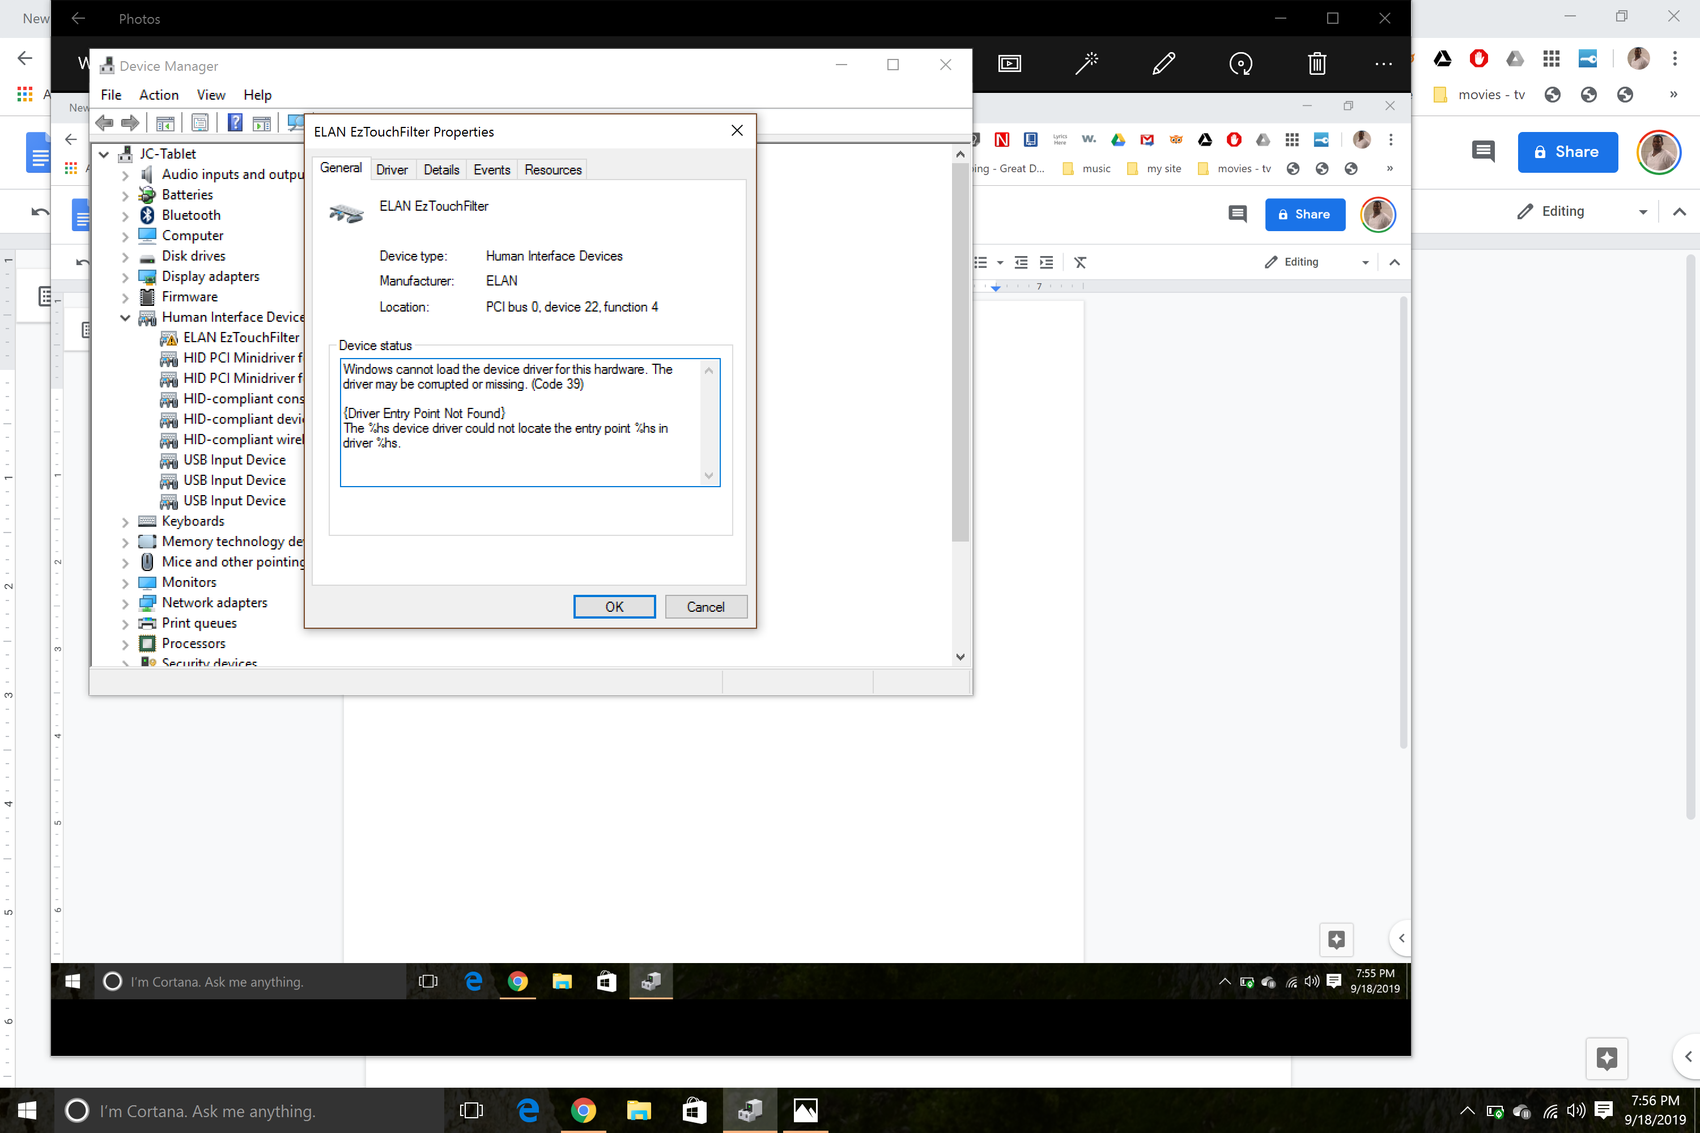
Task: Click the Enhance magic wand in Photos
Action: pyautogui.click(x=1086, y=63)
